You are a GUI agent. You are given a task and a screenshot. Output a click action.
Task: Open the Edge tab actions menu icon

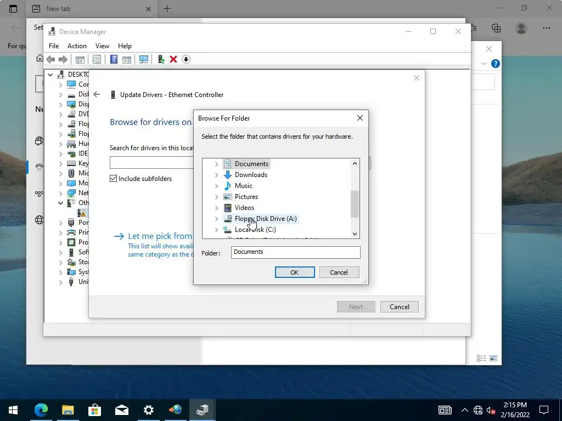click(x=13, y=9)
